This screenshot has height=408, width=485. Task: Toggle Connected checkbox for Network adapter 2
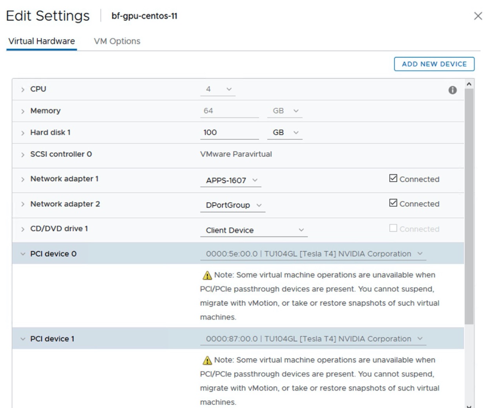393,203
